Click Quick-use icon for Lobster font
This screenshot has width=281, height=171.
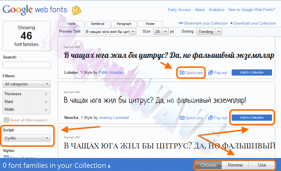[182, 73]
